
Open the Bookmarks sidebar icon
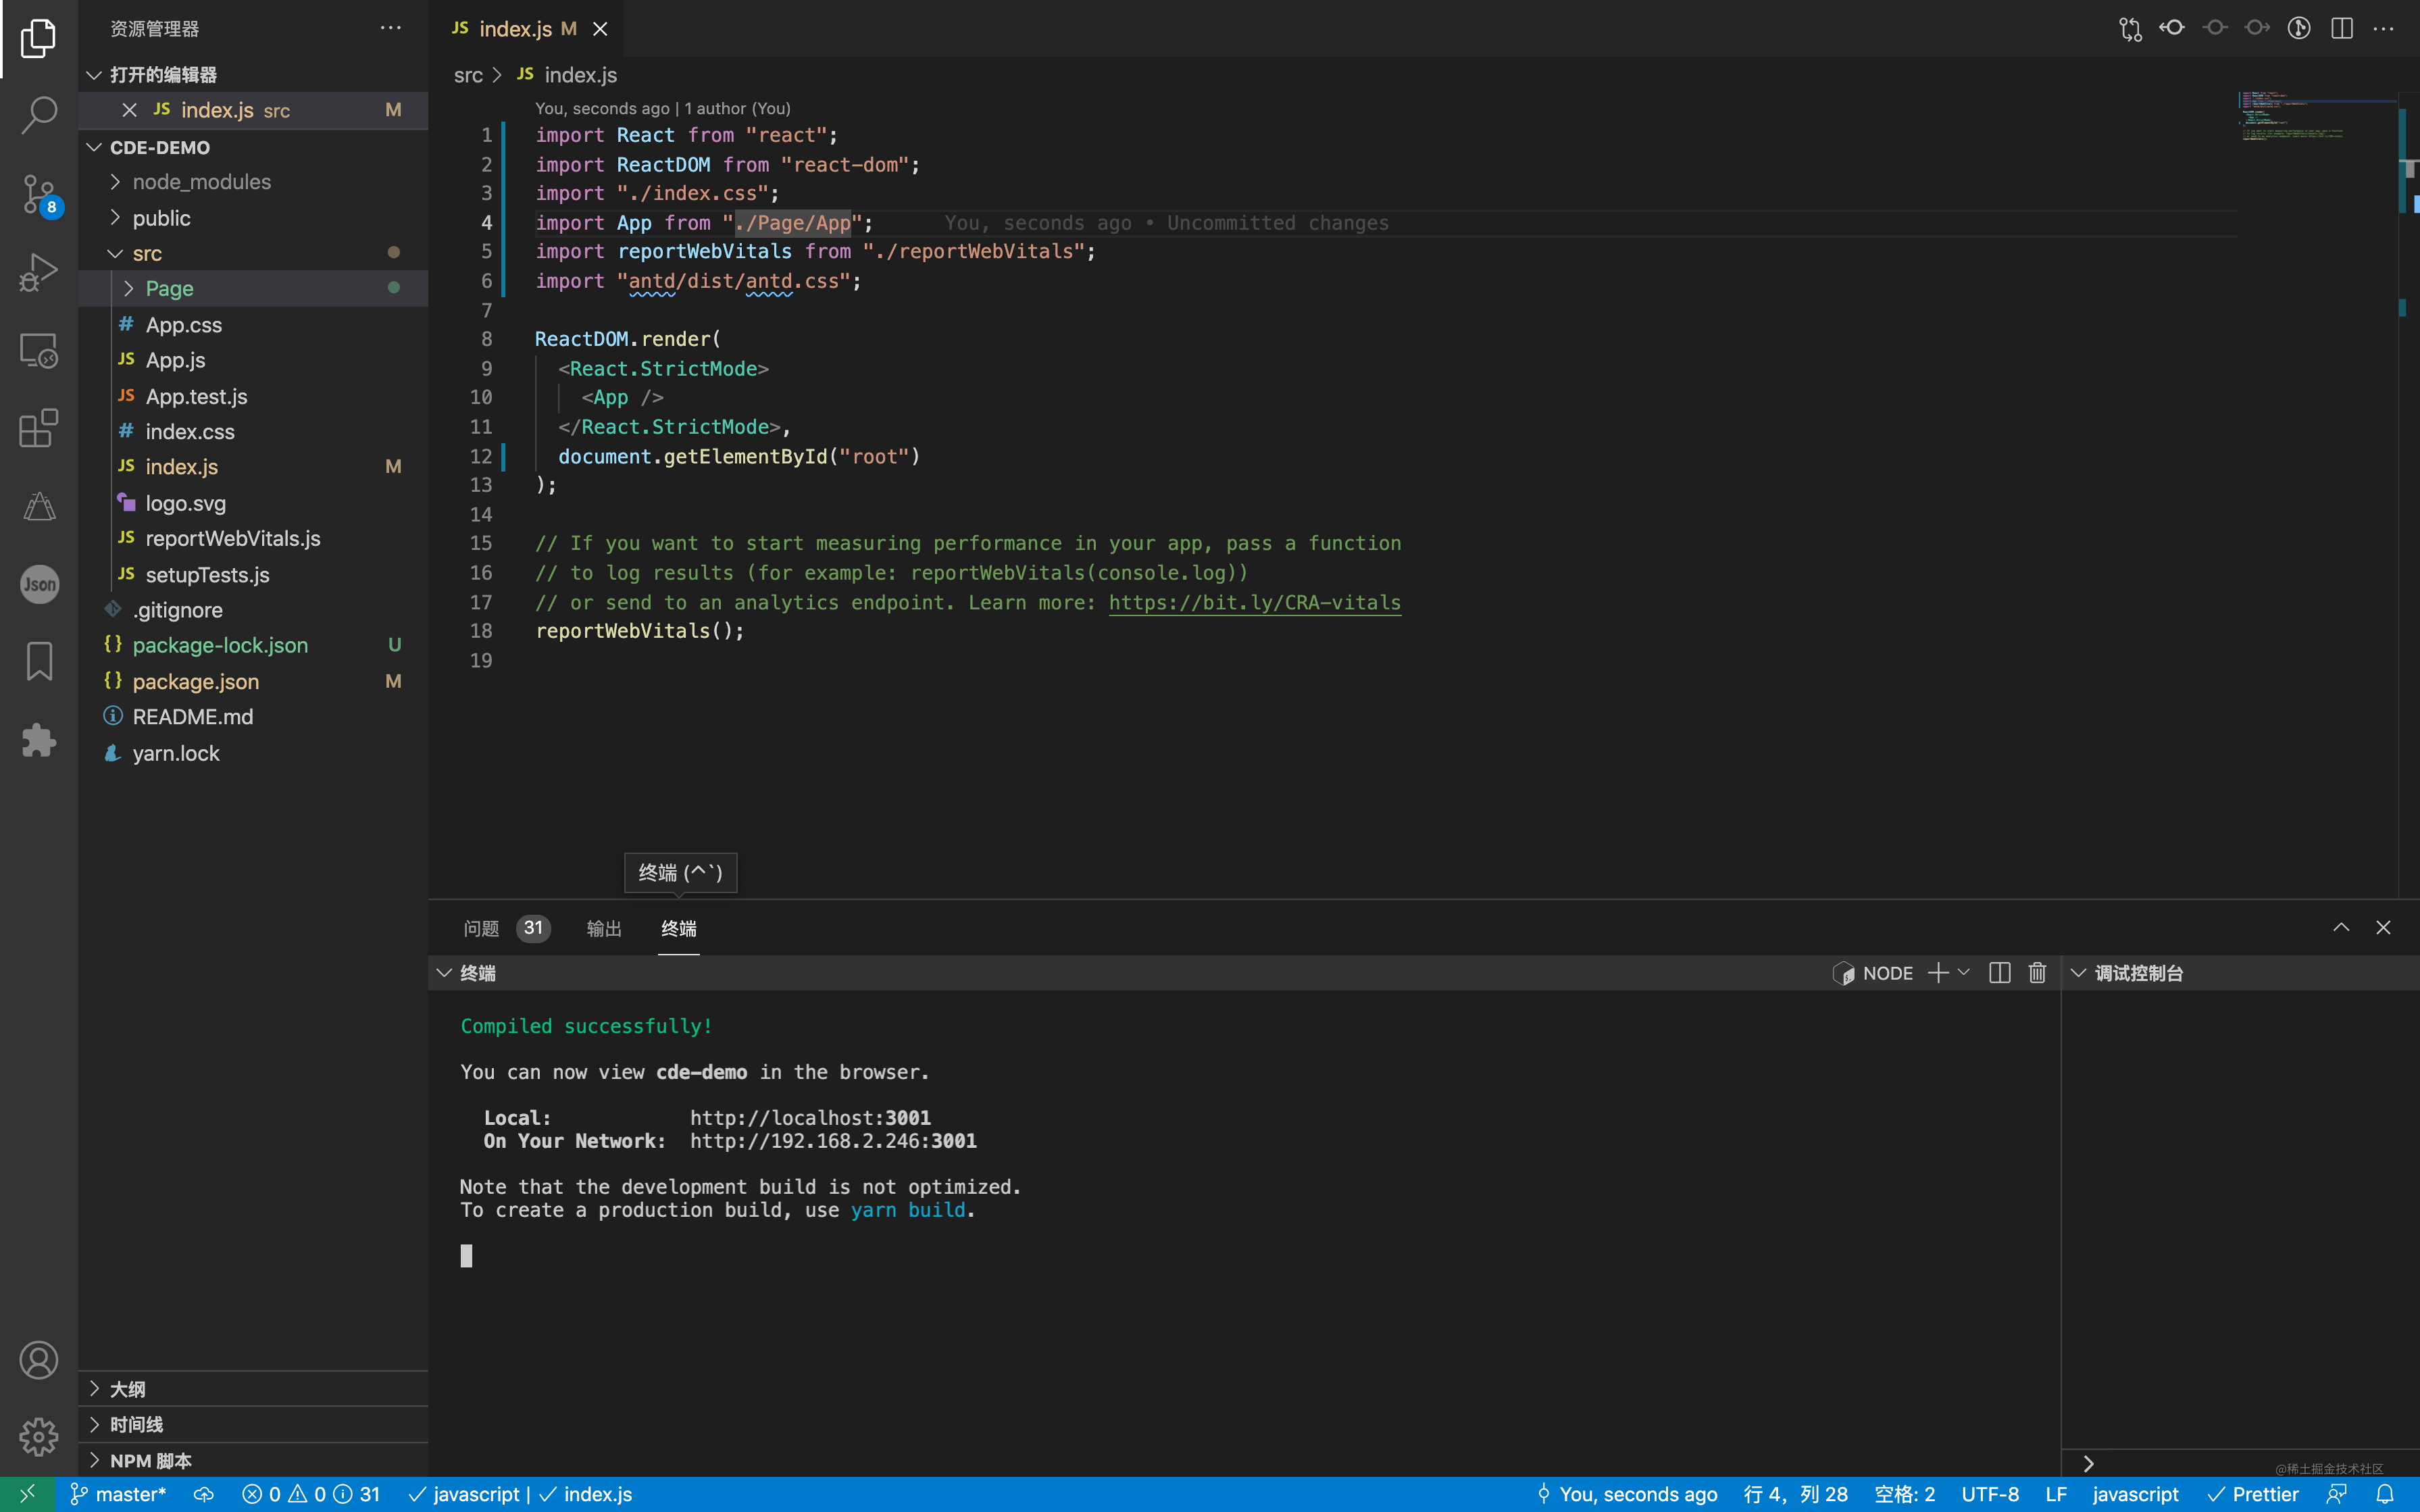[x=38, y=661]
